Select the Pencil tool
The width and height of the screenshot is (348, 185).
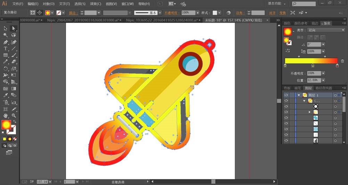point(6,62)
